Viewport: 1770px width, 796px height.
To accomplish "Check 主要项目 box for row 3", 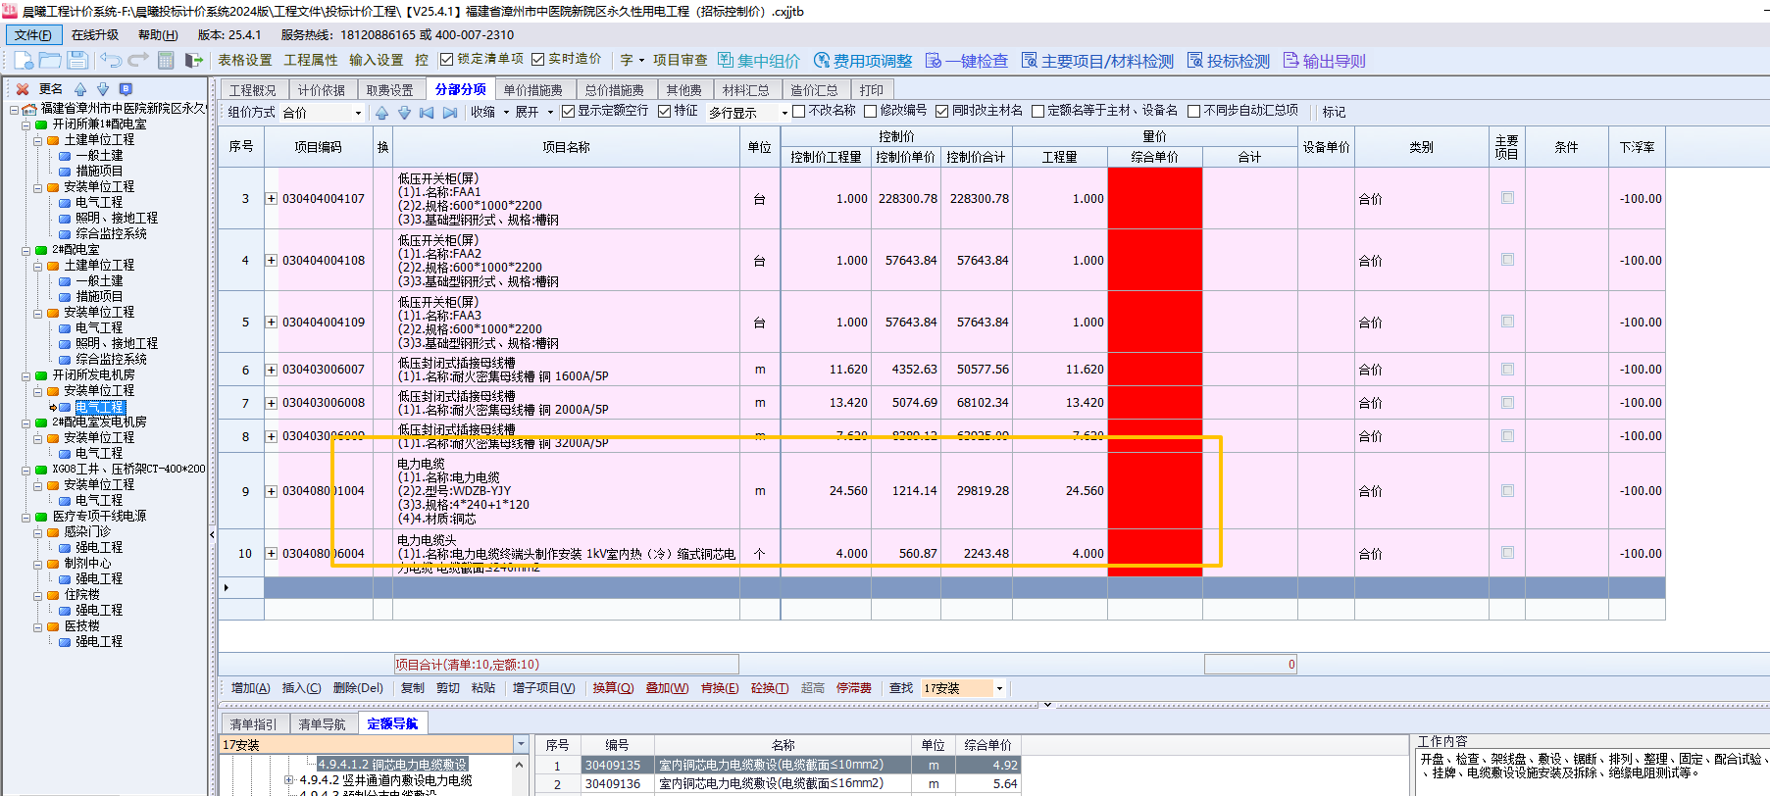I will (x=1507, y=198).
